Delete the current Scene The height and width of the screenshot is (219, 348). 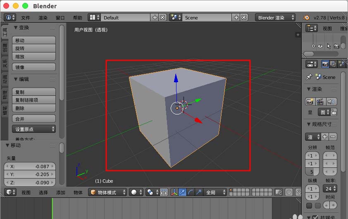pos(244,17)
